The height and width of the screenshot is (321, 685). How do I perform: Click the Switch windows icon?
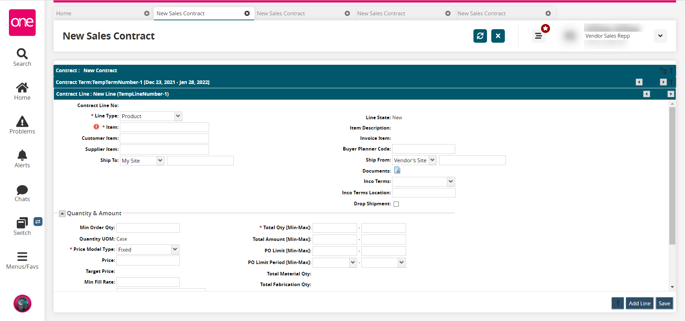(22, 223)
